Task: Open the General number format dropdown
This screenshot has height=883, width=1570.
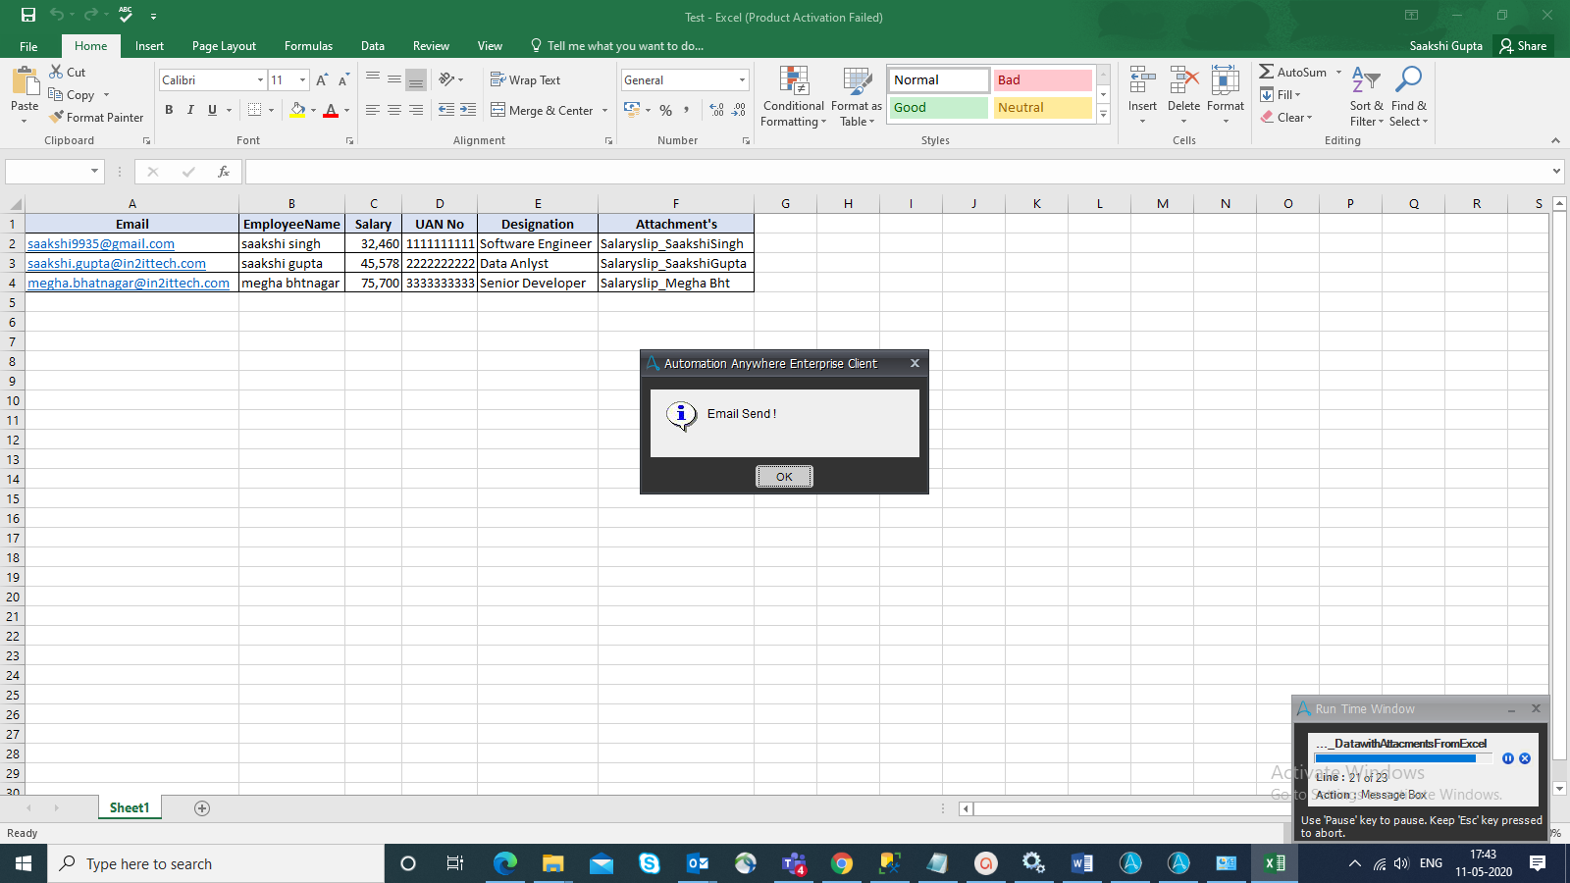Action: coord(742,80)
